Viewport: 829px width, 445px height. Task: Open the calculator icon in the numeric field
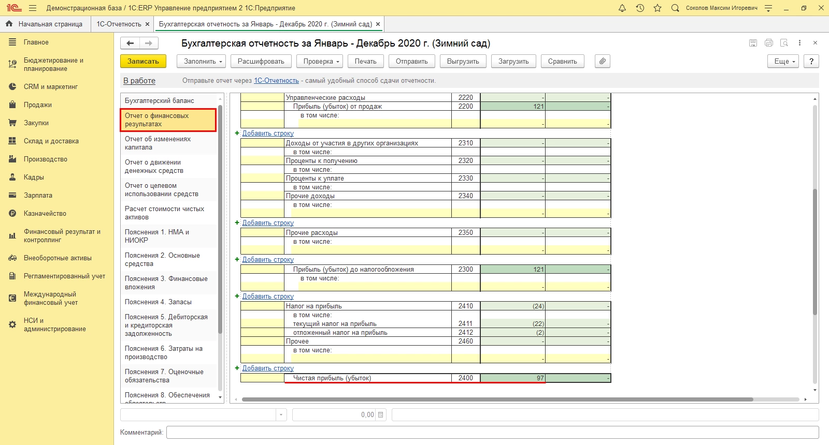point(381,414)
